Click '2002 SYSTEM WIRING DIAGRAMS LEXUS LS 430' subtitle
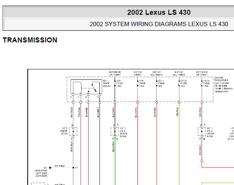The image size is (234, 185). click(x=159, y=24)
